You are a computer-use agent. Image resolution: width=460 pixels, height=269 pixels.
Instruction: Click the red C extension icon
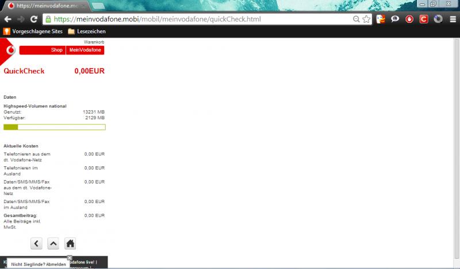424,20
